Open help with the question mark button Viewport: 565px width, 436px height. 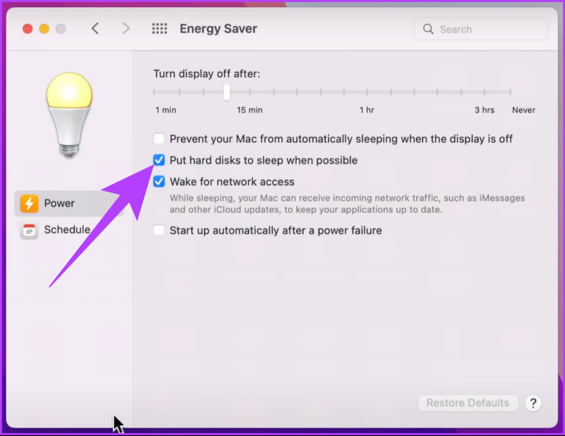[533, 403]
